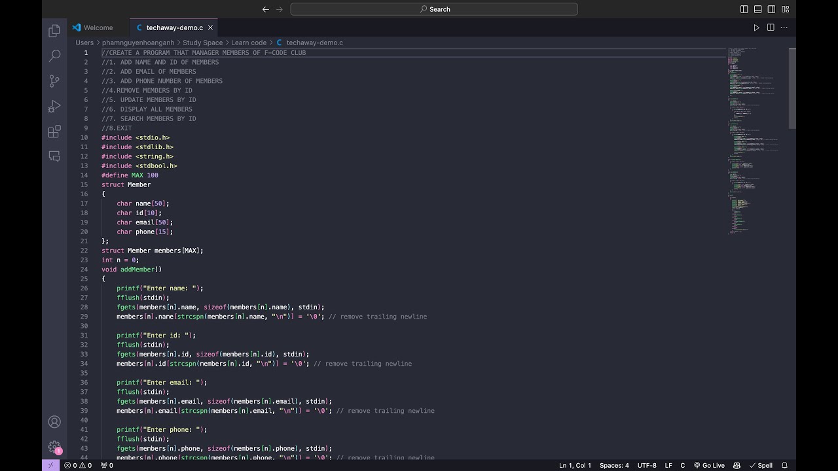Click the "struct Member members[MAX];" line
The width and height of the screenshot is (838, 471).
pos(153,251)
